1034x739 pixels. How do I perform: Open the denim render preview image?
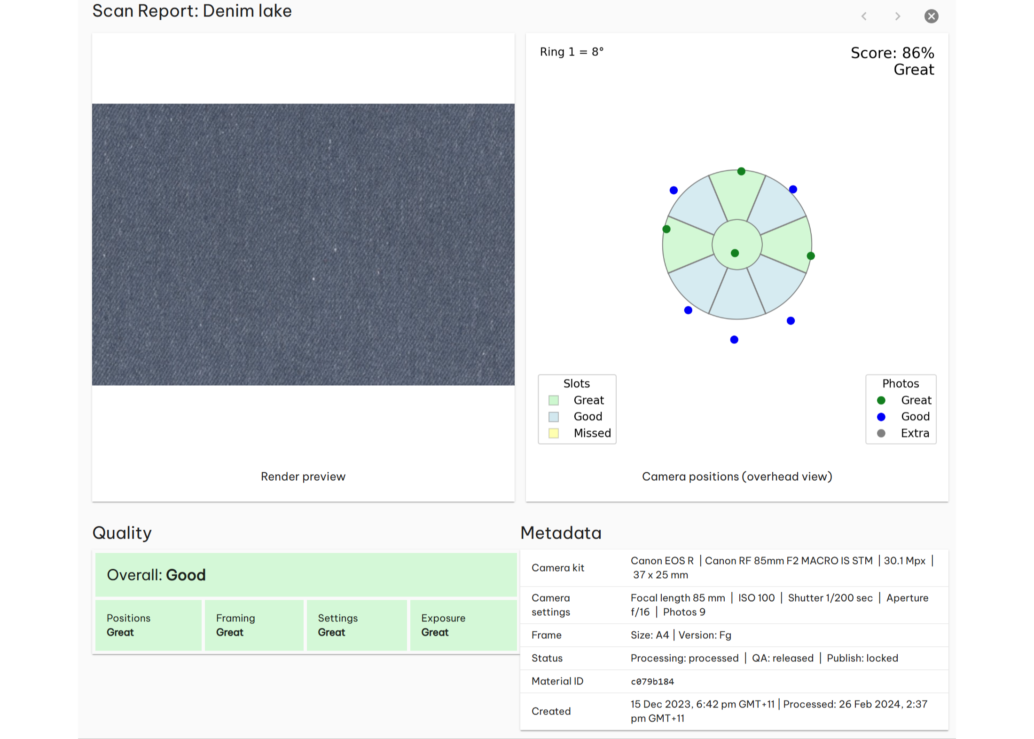(x=303, y=245)
